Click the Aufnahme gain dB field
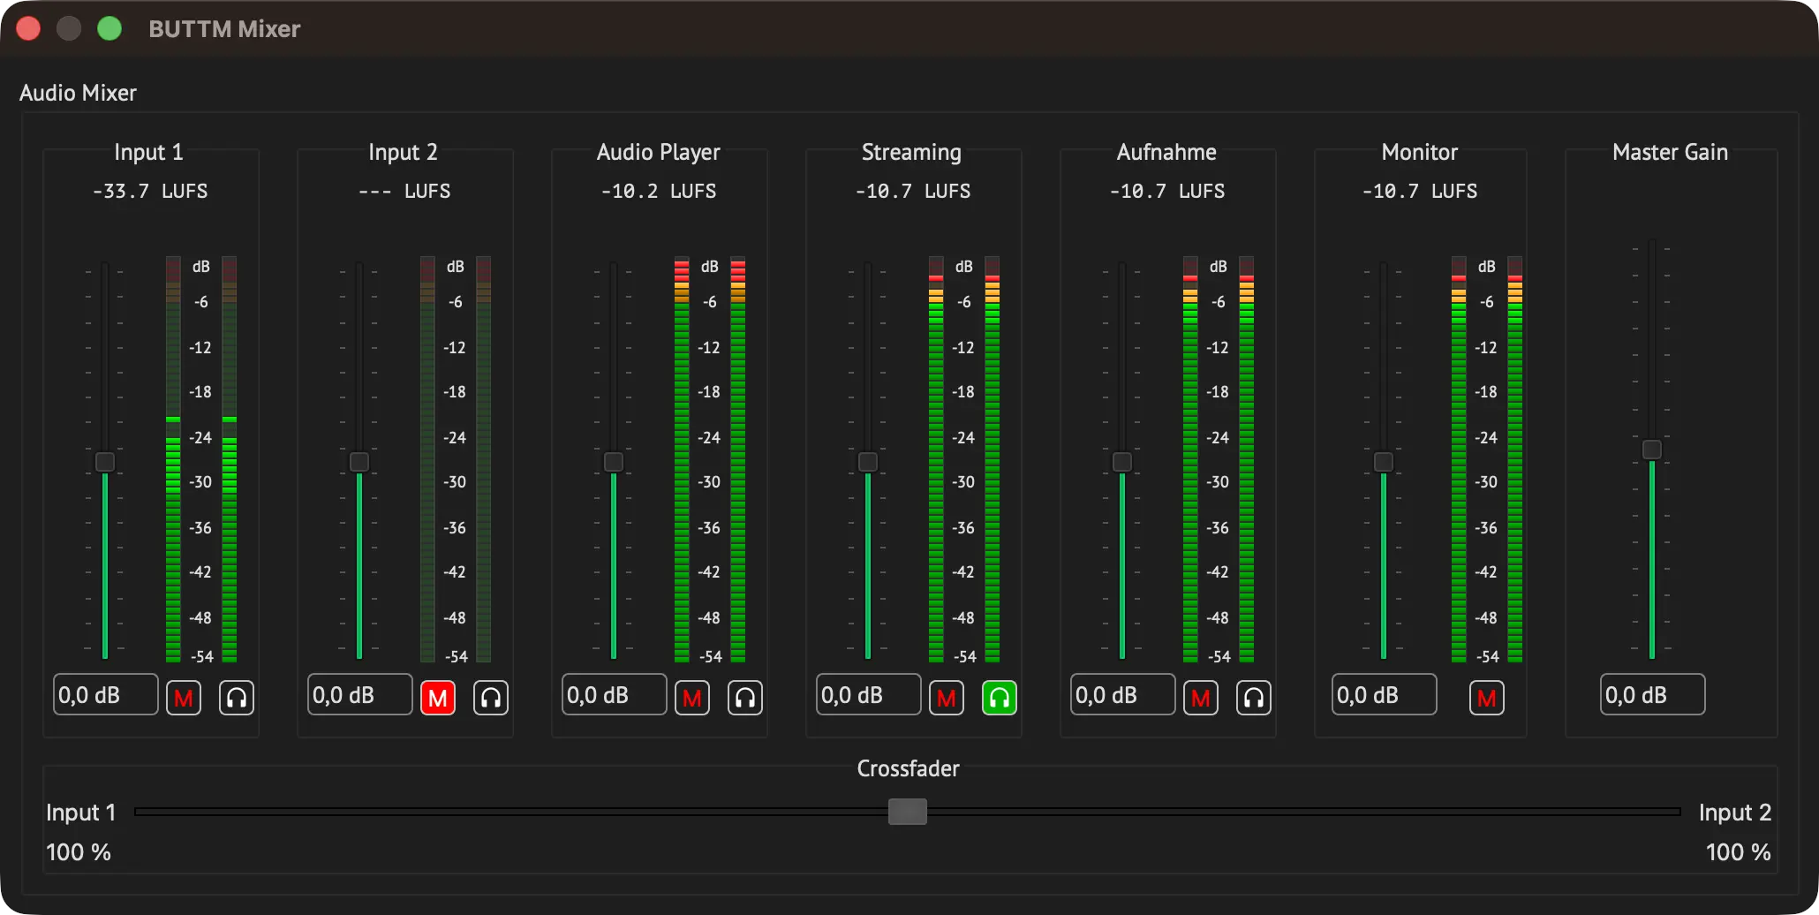Viewport: 1819px width, 915px height. 1123,695
